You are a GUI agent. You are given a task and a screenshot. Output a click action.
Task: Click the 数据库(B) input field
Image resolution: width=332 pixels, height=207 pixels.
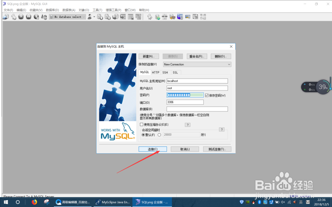(x=197, y=109)
